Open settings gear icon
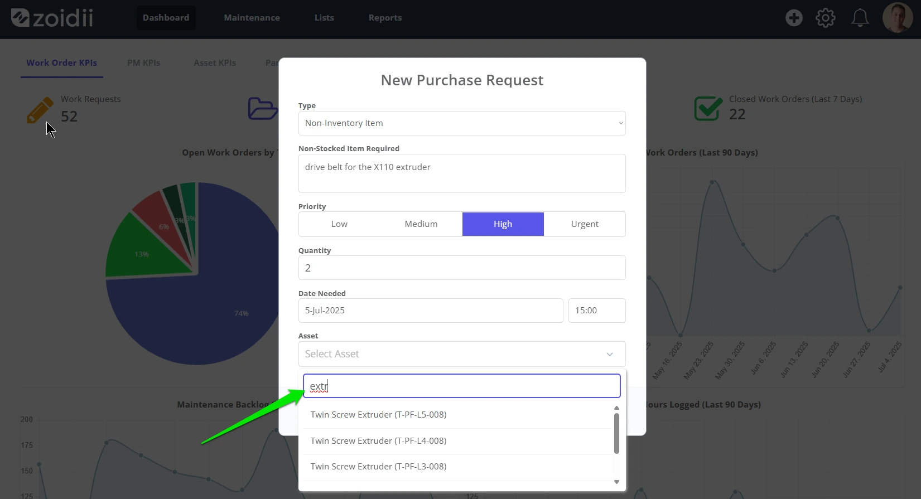This screenshot has height=499, width=921. coord(826,18)
